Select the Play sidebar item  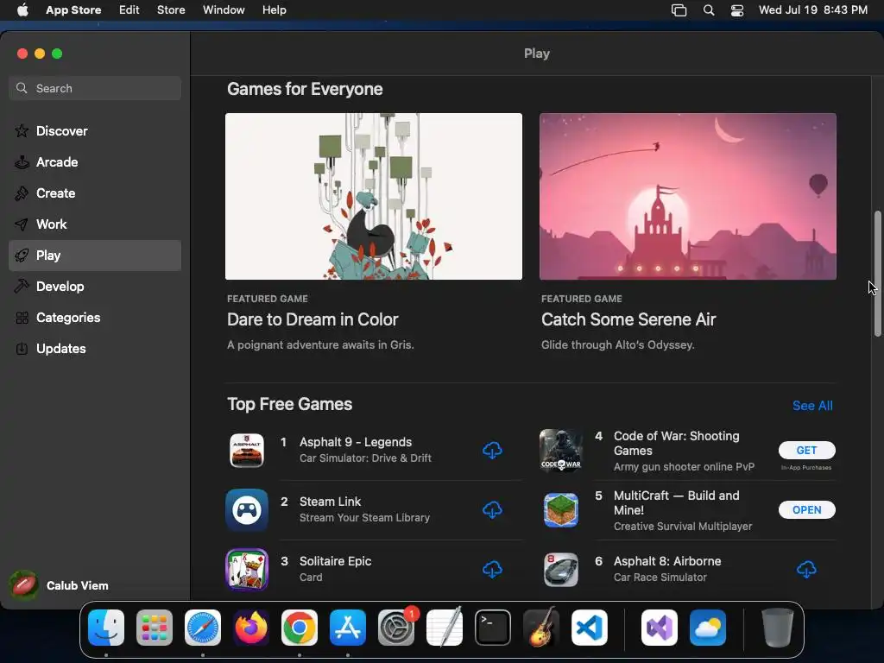(95, 256)
